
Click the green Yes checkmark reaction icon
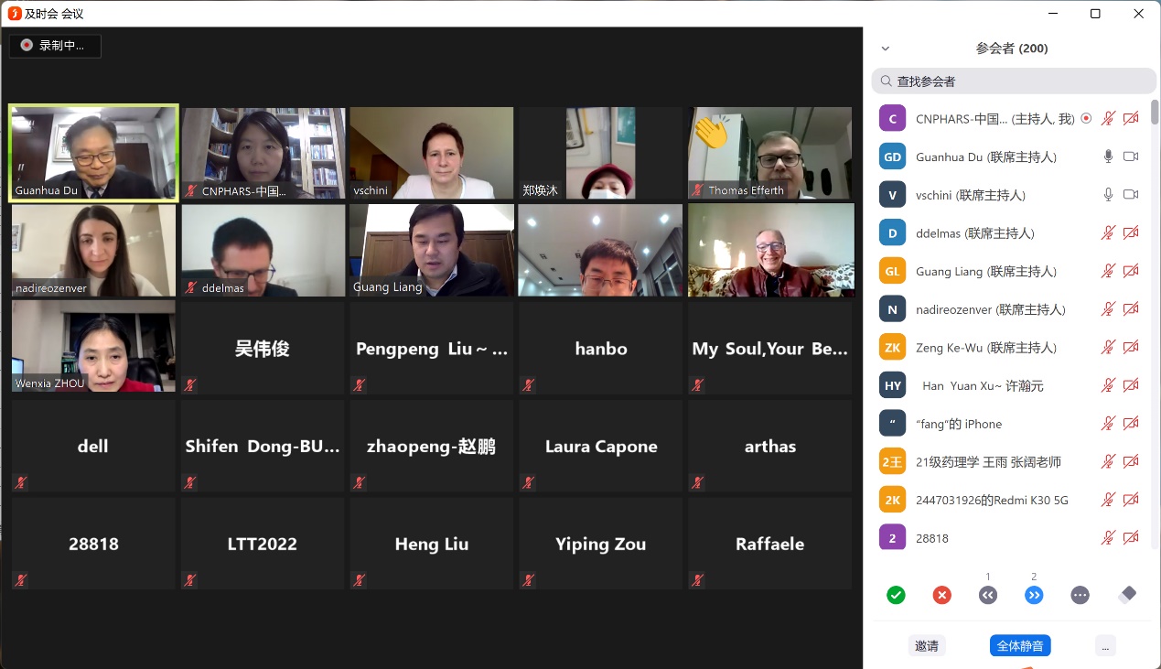tap(896, 595)
